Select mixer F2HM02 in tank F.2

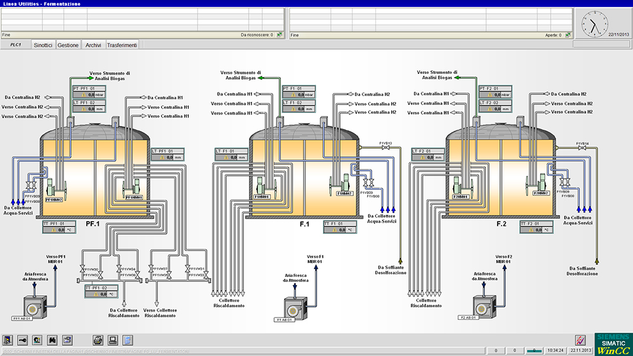pyautogui.click(x=537, y=185)
